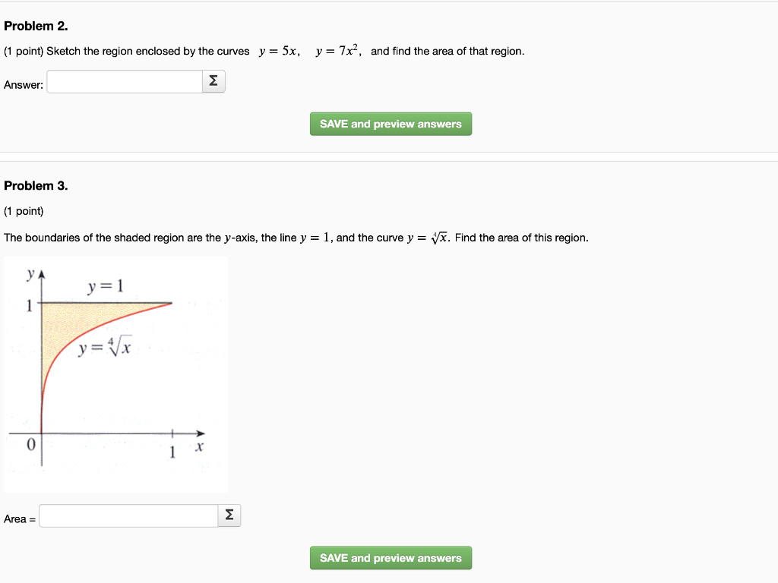The image size is (778, 583).
Task: Select the Problem 3 heading
Action: [x=36, y=185]
